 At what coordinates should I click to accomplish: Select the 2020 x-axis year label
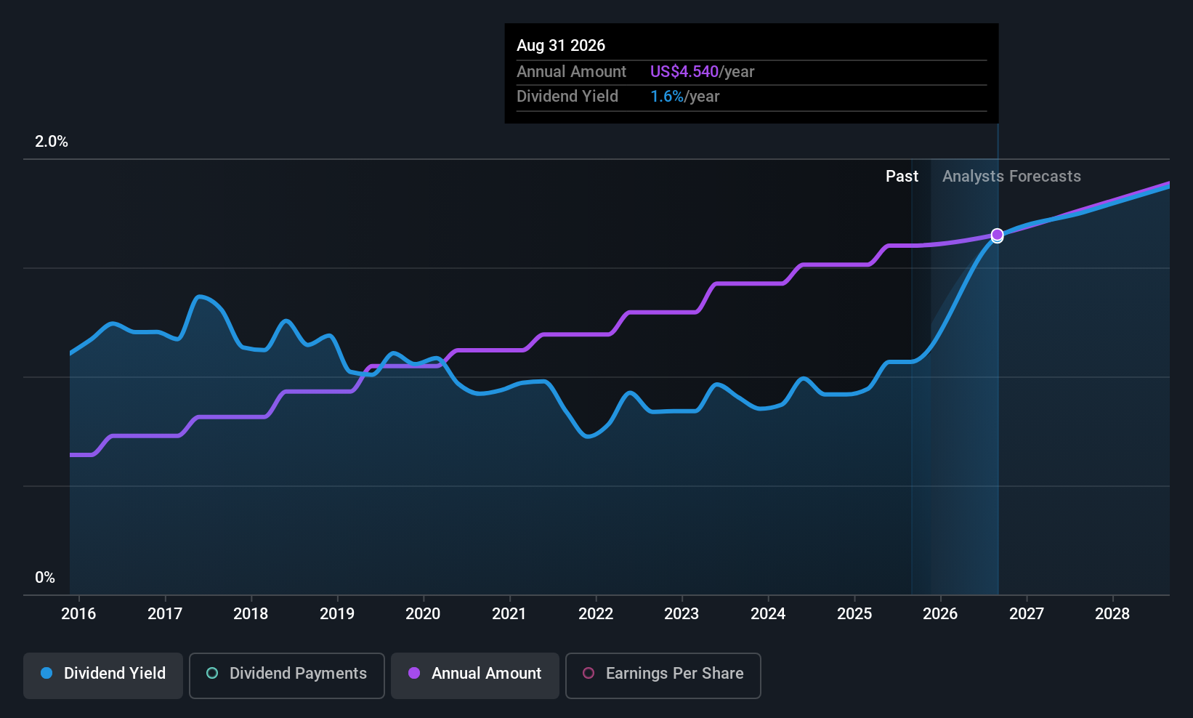pos(423,613)
